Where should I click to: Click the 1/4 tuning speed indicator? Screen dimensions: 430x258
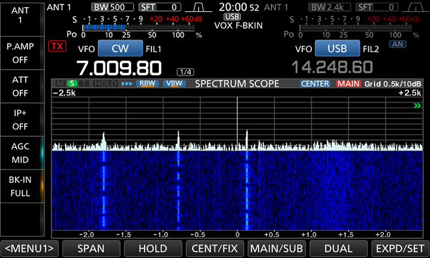[186, 72]
